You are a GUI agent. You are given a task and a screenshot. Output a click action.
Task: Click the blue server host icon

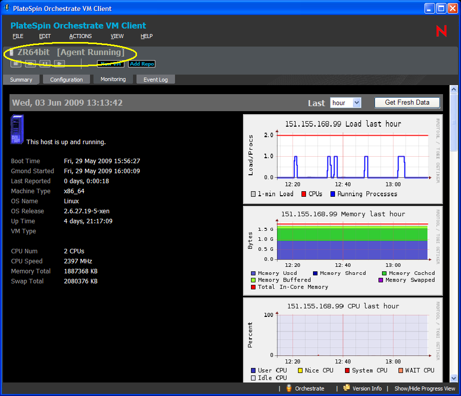[17, 130]
